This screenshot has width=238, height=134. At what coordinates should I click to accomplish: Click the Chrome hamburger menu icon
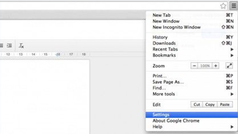pyautogui.click(x=233, y=6)
